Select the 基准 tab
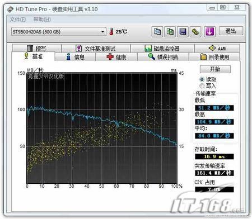 [34, 56]
